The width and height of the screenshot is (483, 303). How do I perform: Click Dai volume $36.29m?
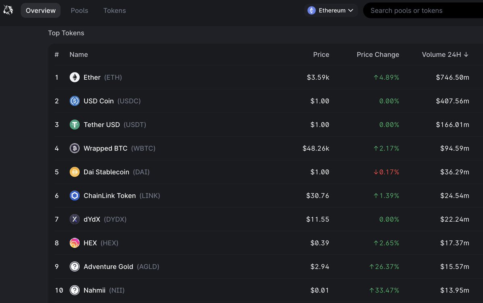(455, 172)
